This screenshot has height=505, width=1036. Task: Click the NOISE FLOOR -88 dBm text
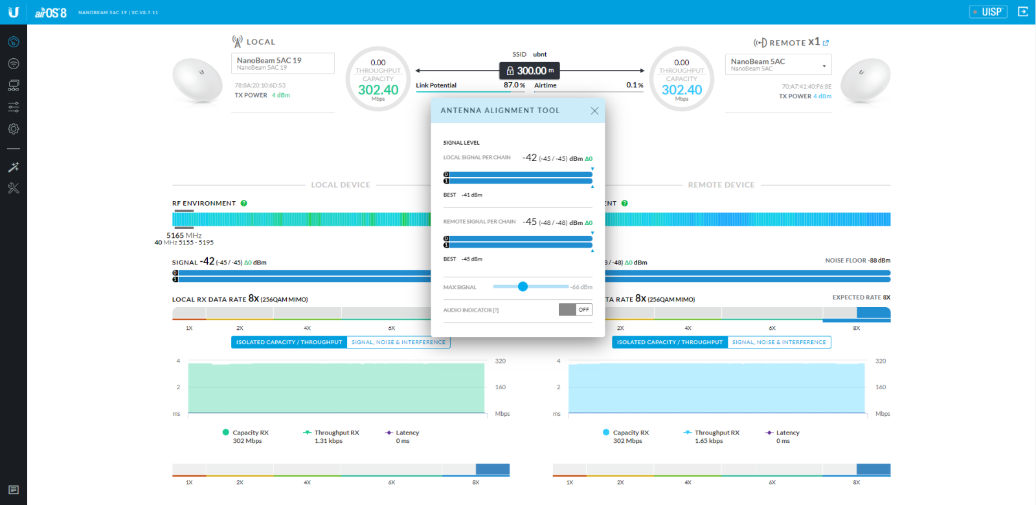click(857, 261)
